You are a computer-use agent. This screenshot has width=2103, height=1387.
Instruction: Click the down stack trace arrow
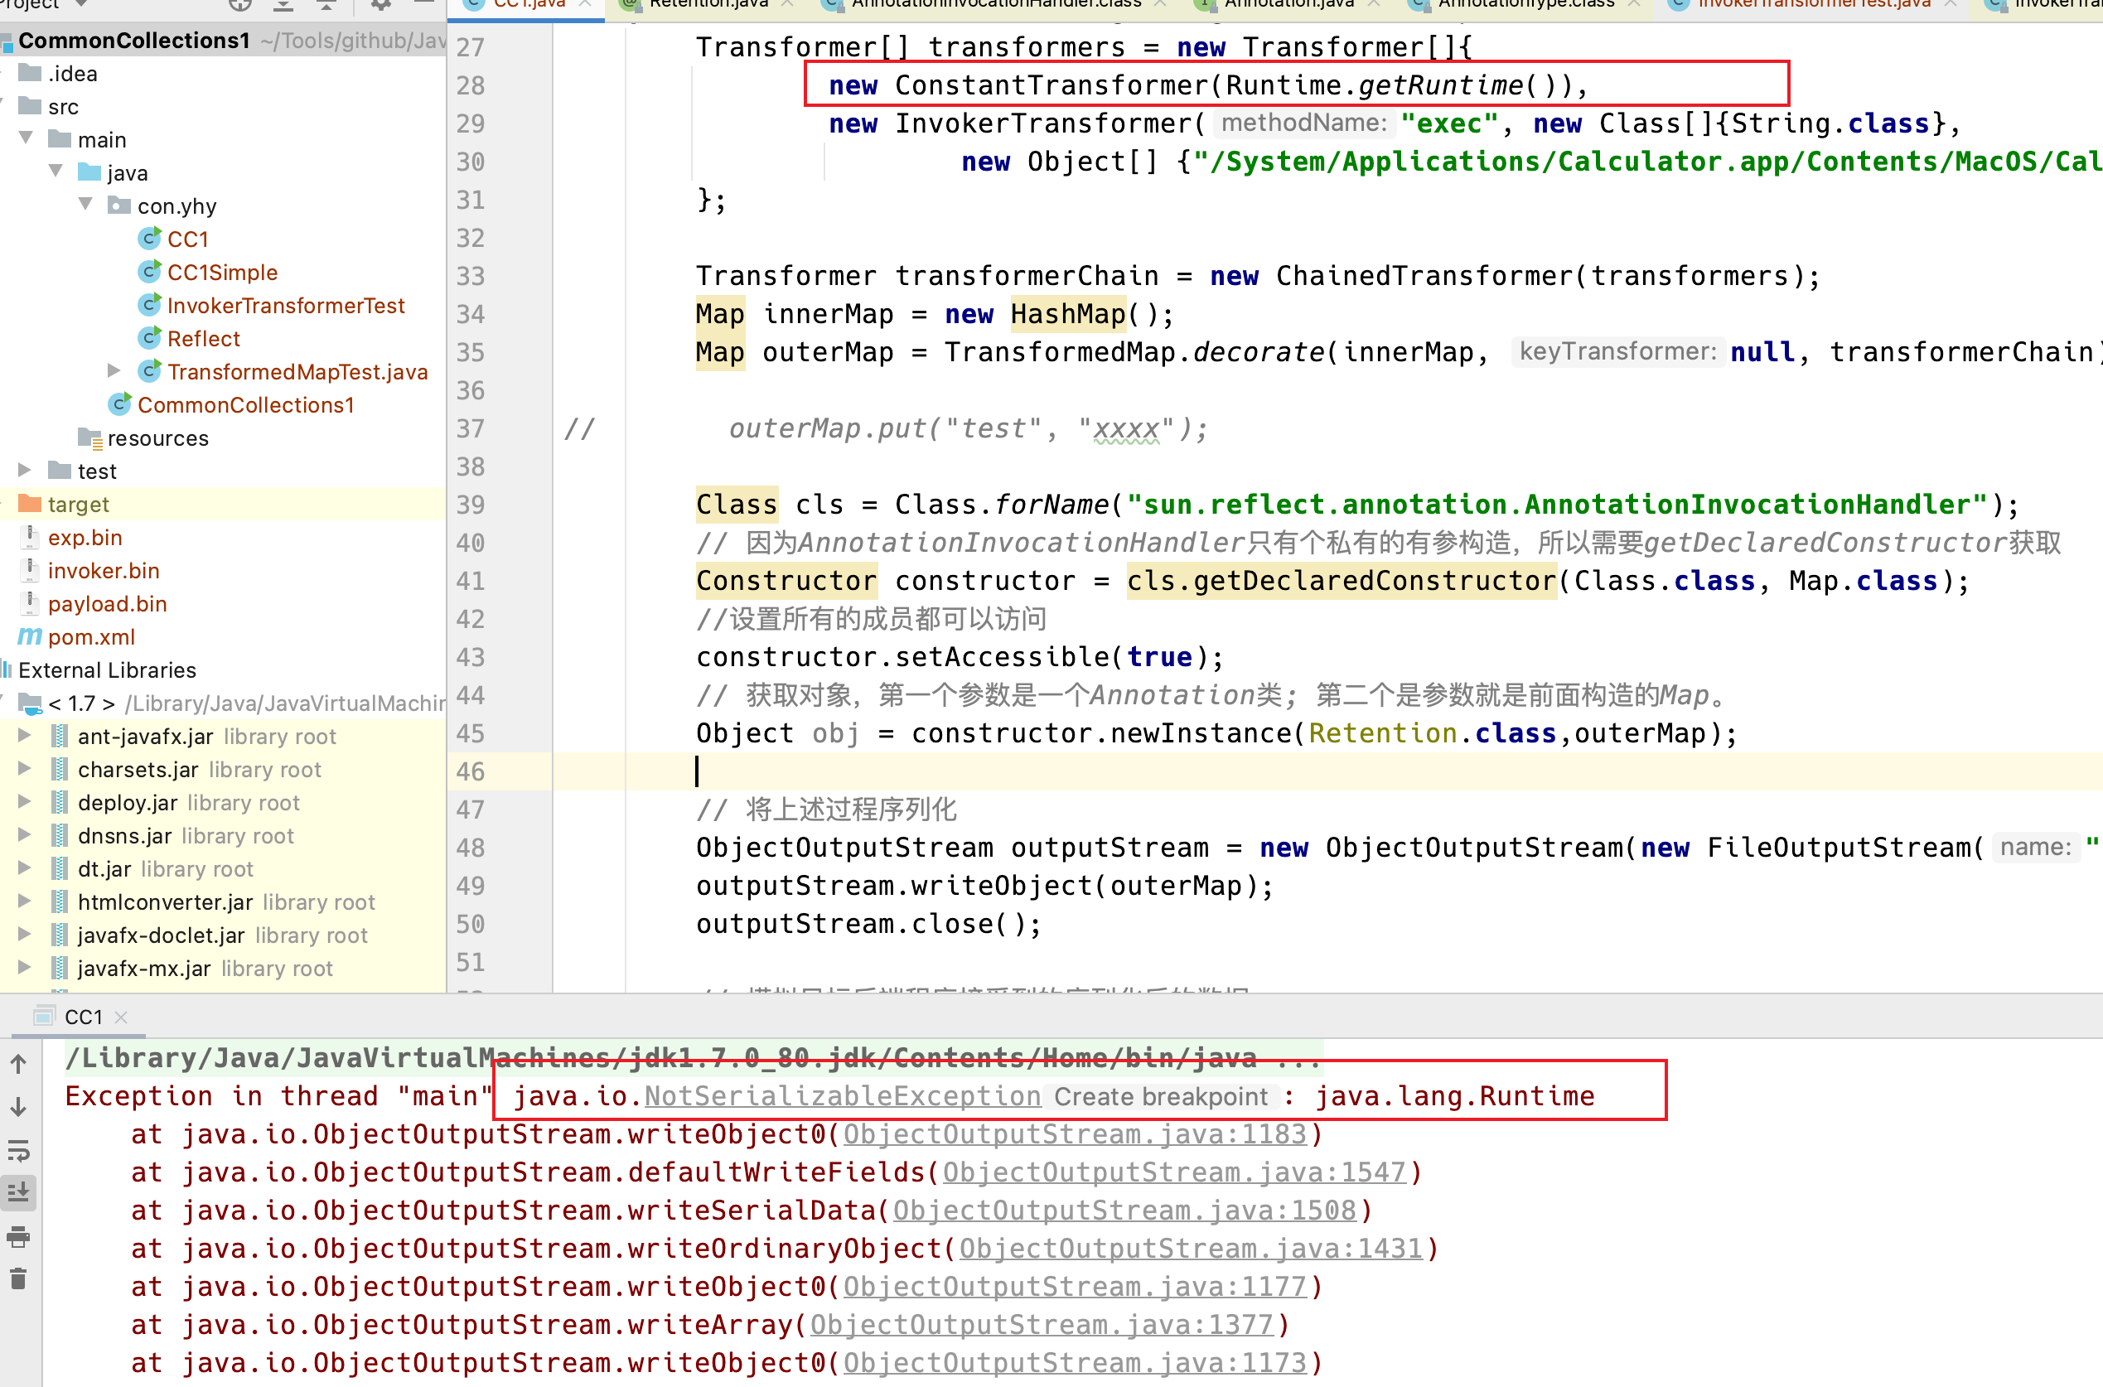click(18, 1107)
